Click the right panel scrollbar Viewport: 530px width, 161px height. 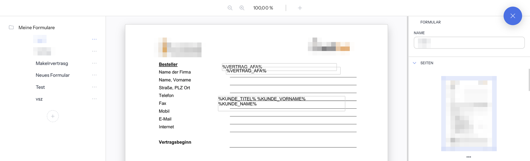click(529, 80)
